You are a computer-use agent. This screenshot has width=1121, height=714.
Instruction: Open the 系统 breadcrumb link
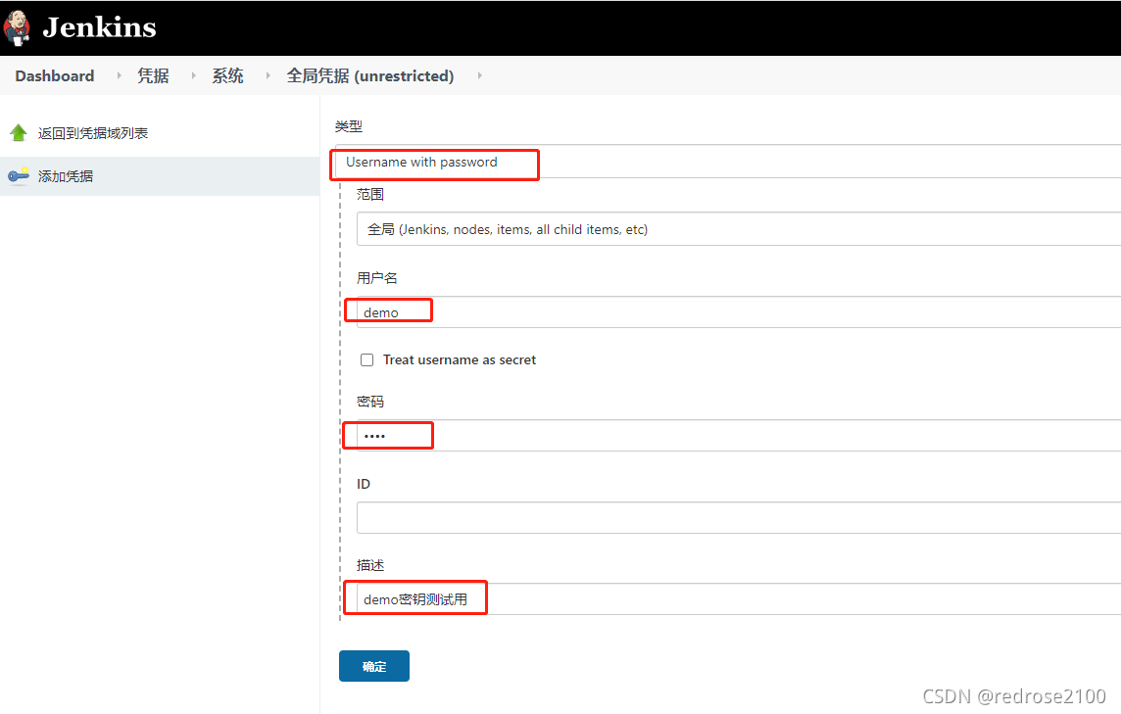coord(227,75)
